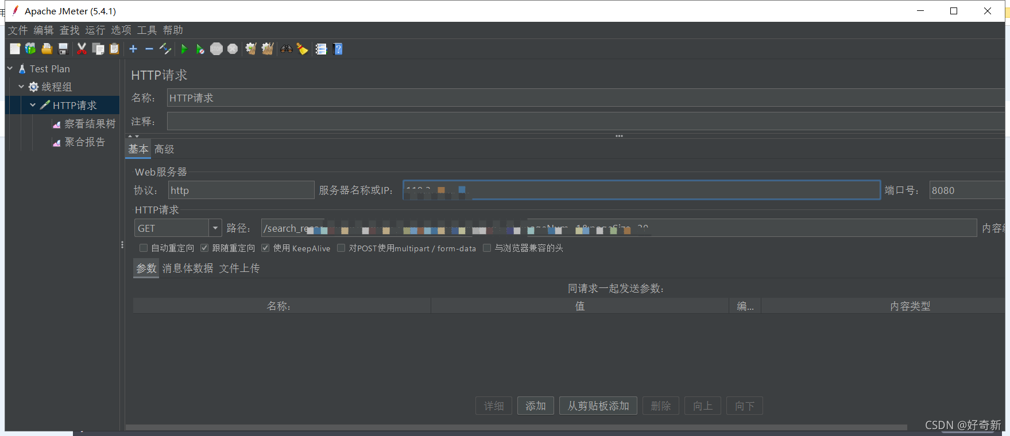Image resolution: width=1010 pixels, height=436 pixels.
Task: Cut with the scissors icon
Action: [x=82, y=49]
